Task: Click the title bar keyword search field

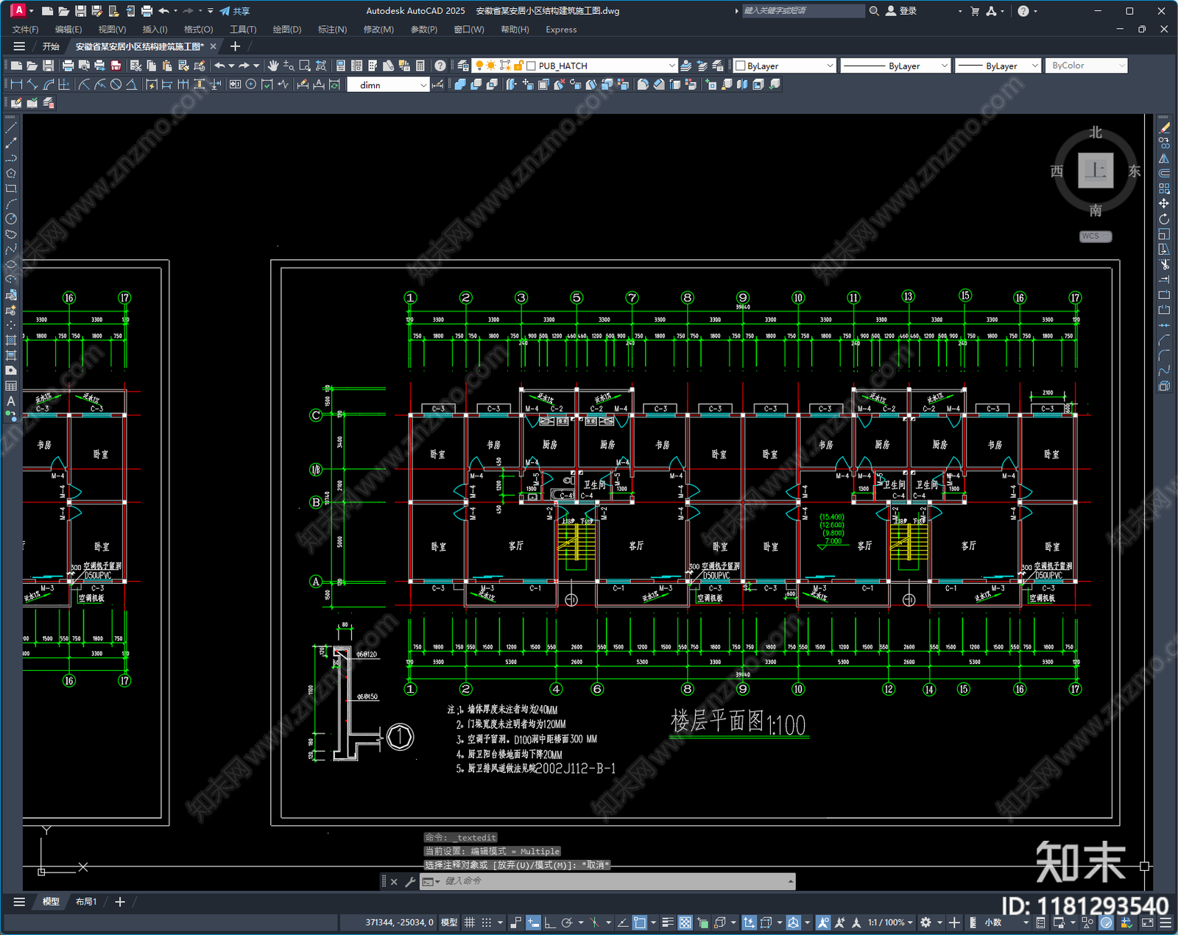Action: click(803, 11)
